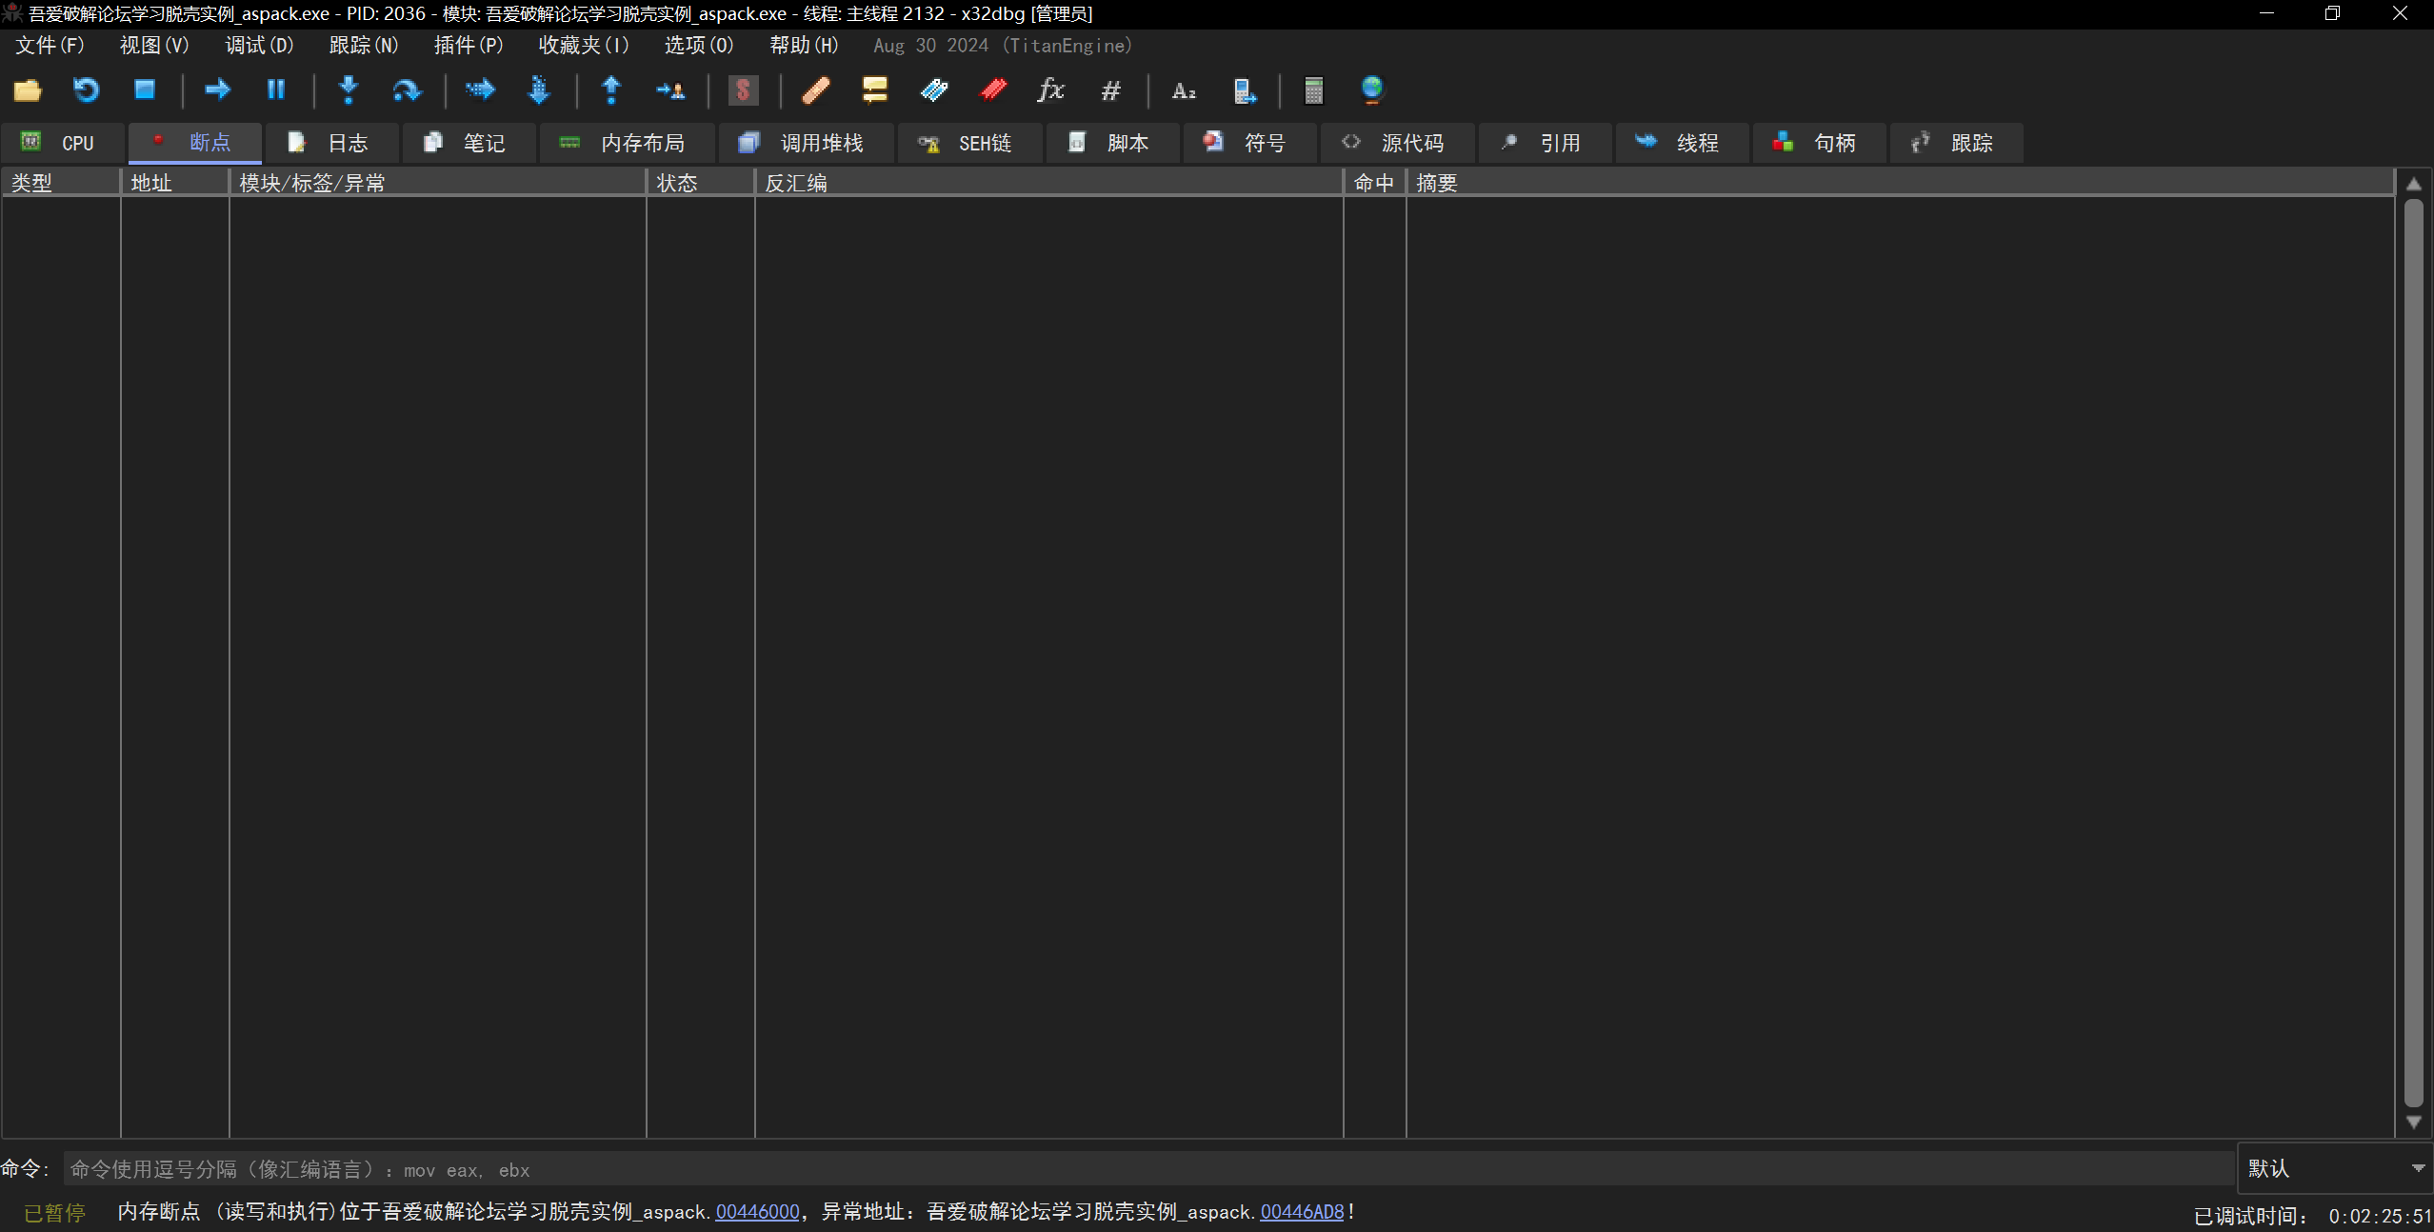Switch to 日志 (Log) tab

329,142
